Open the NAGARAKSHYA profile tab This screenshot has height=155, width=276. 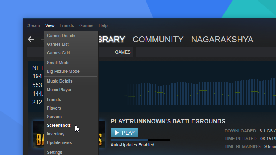(x=222, y=39)
